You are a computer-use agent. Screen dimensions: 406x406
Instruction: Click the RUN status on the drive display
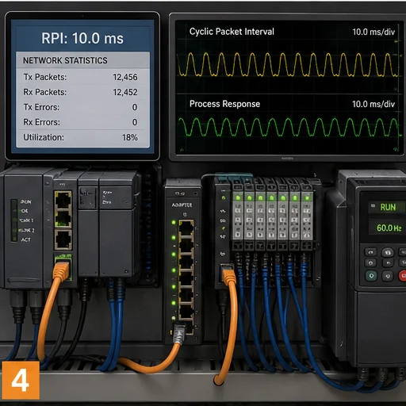(x=388, y=207)
